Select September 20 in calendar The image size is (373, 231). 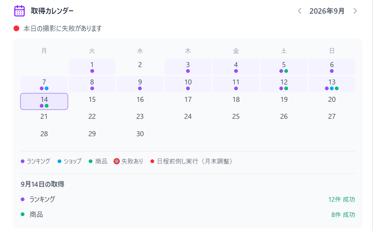tap(332, 101)
